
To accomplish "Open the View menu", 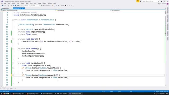I will (9, 3).
